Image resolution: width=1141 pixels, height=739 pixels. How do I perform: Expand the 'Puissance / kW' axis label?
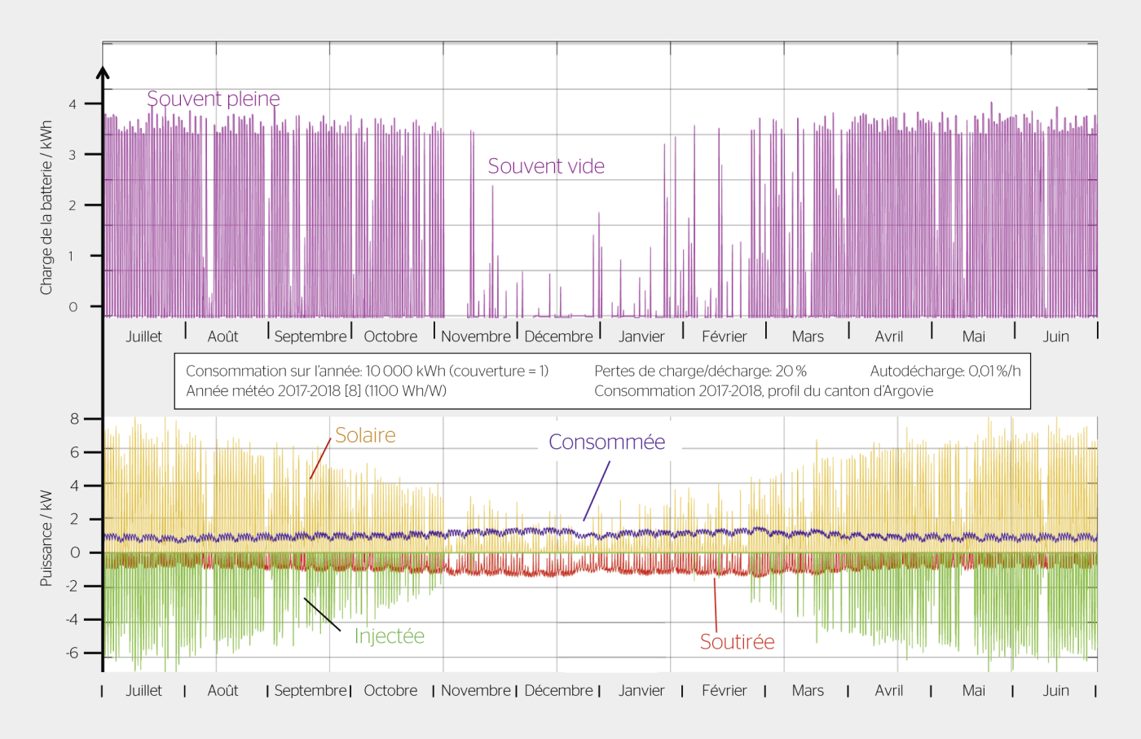pyautogui.click(x=46, y=538)
